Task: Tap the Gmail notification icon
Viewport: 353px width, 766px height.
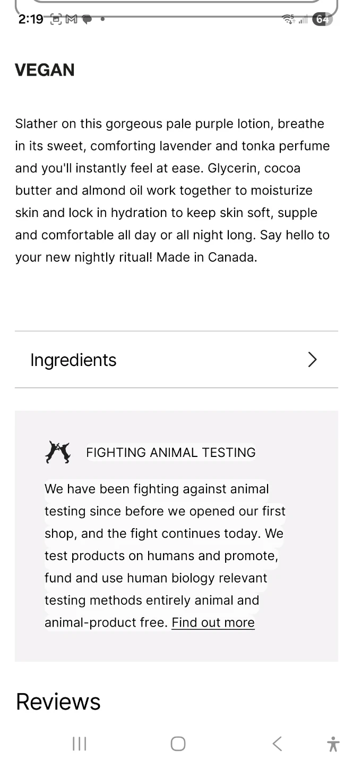Action: pos(71,20)
